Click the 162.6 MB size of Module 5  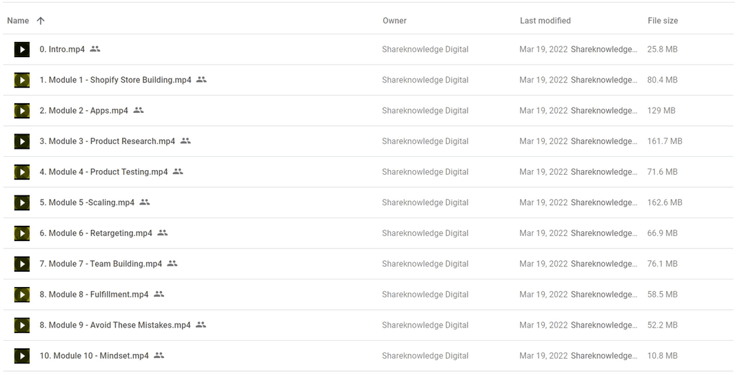point(665,202)
